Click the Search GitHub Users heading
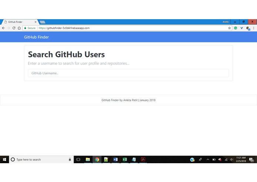 [x=67, y=55]
